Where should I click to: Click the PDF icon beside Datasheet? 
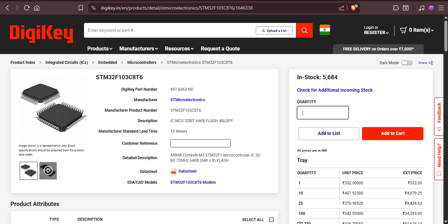click(x=173, y=171)
